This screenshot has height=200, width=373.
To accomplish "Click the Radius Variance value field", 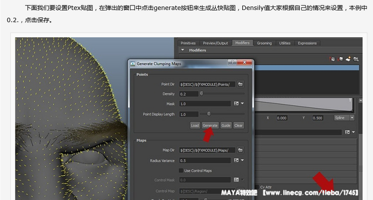I will (205, 161).
